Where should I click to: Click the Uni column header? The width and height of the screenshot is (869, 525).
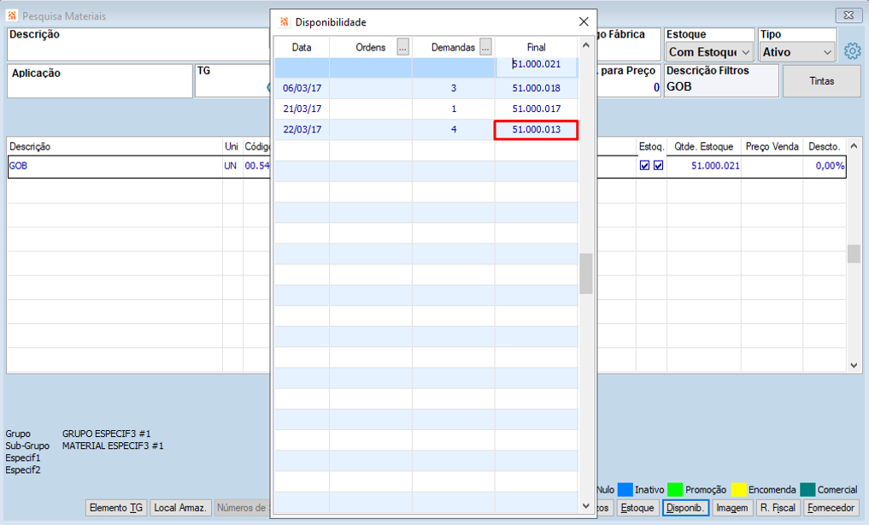pyautogui.click(x=231, y=146)
